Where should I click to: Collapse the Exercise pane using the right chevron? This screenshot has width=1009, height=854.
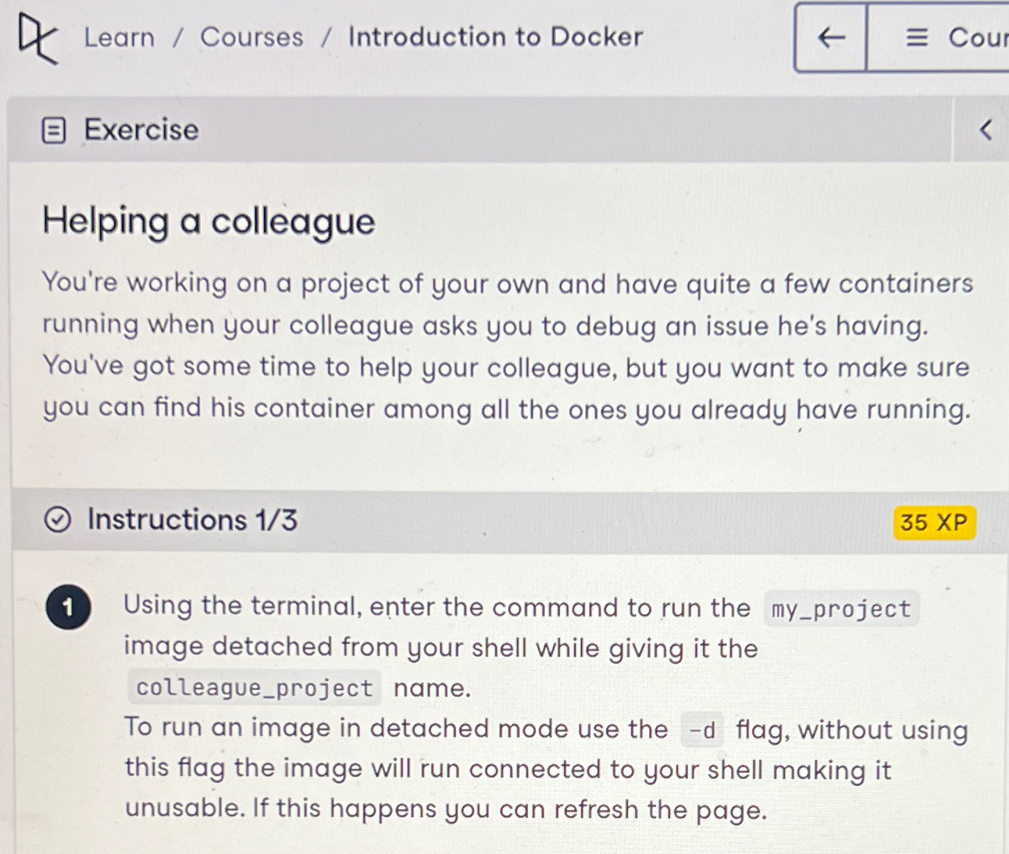985,131
